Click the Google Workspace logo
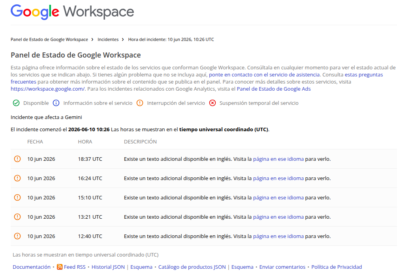This screenshot has width=410, height=279. pos(72,12)
